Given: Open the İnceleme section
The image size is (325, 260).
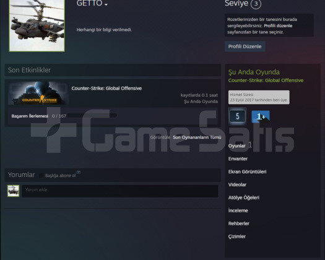Looking at the screenshot, I should (238, 210).
